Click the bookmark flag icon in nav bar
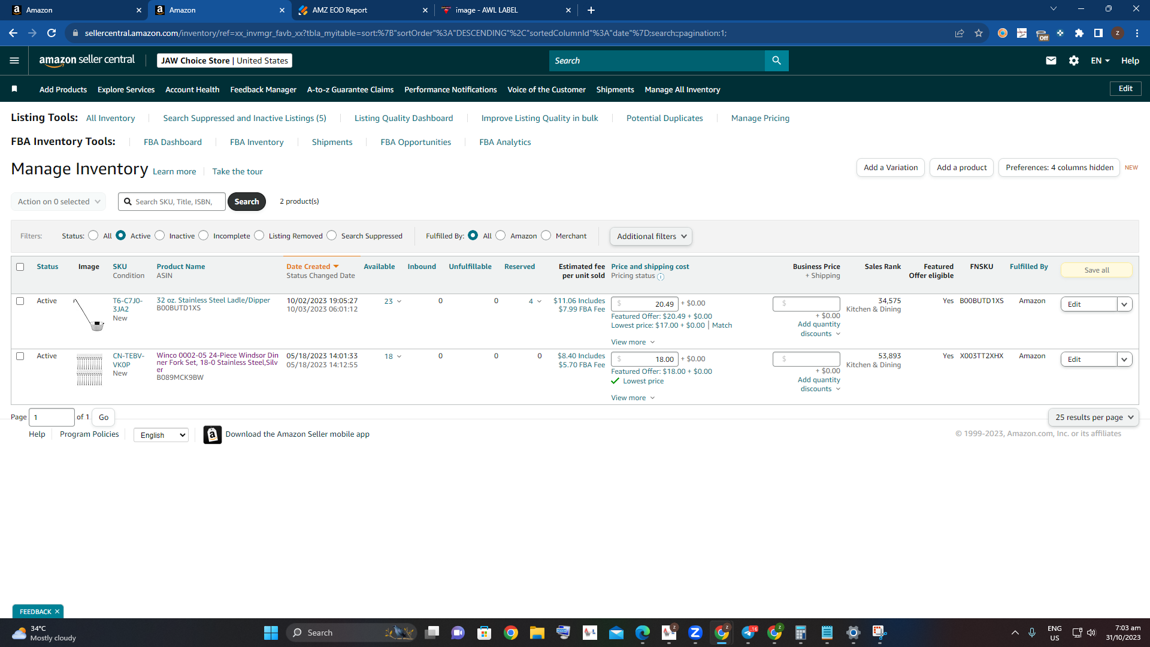This screenshot has width=1150, height=647. (x=14, y=89)
